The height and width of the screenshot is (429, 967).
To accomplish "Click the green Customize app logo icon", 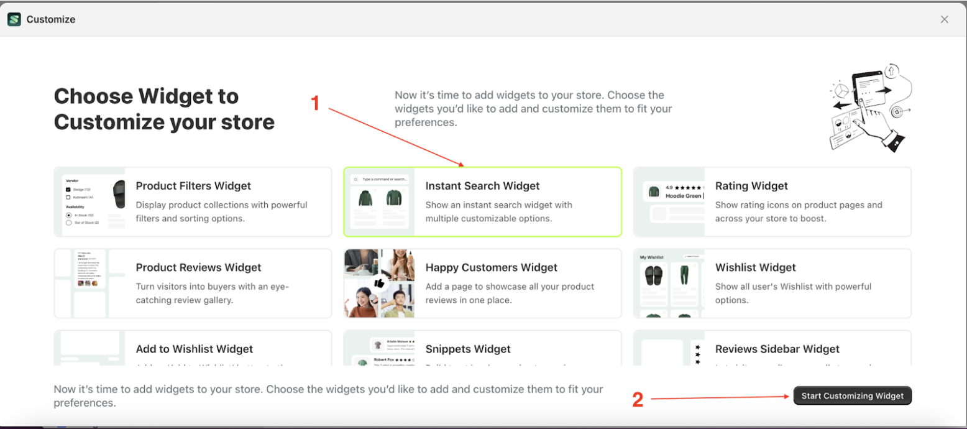I will click(14, 19).
